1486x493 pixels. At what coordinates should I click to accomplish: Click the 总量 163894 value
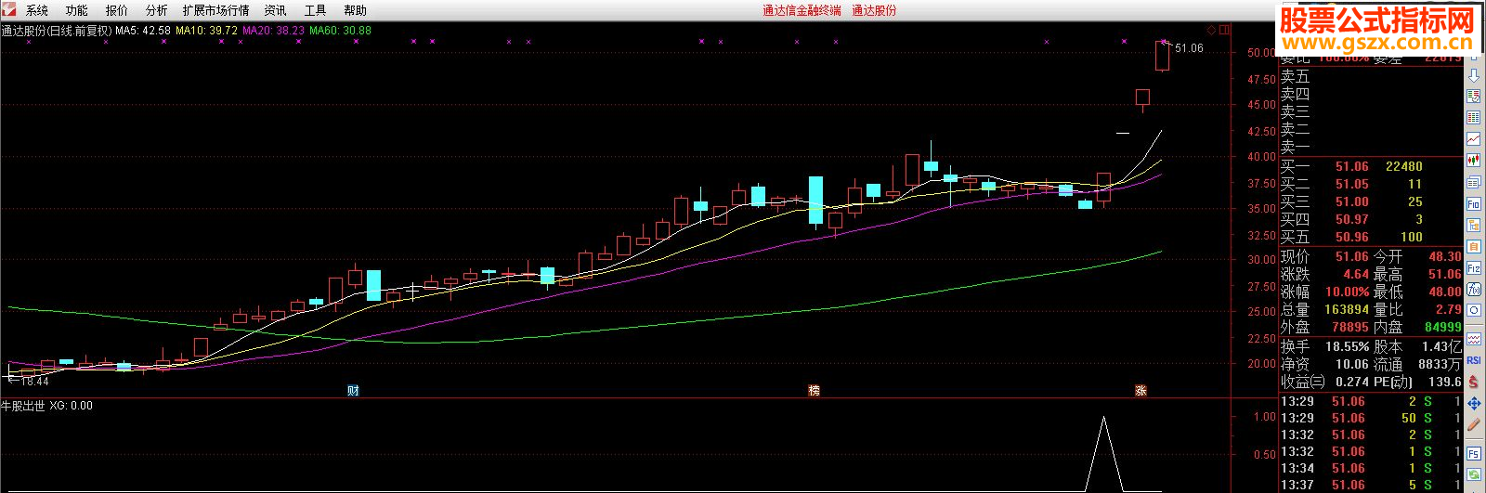coord(1347,309)
